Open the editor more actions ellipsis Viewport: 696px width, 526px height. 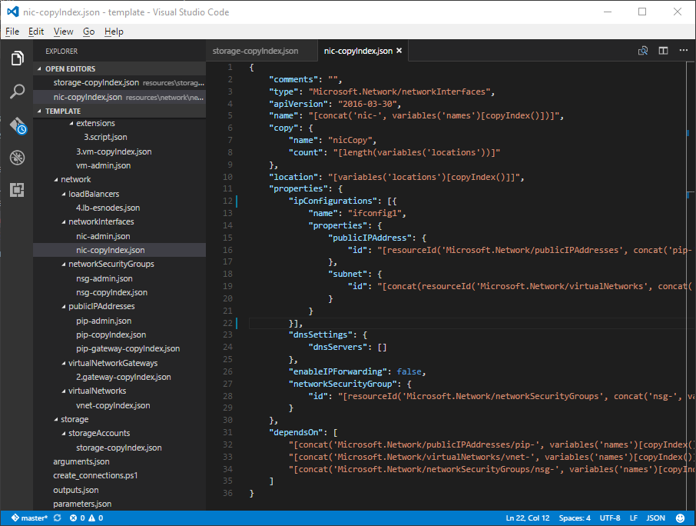[684, 51]
